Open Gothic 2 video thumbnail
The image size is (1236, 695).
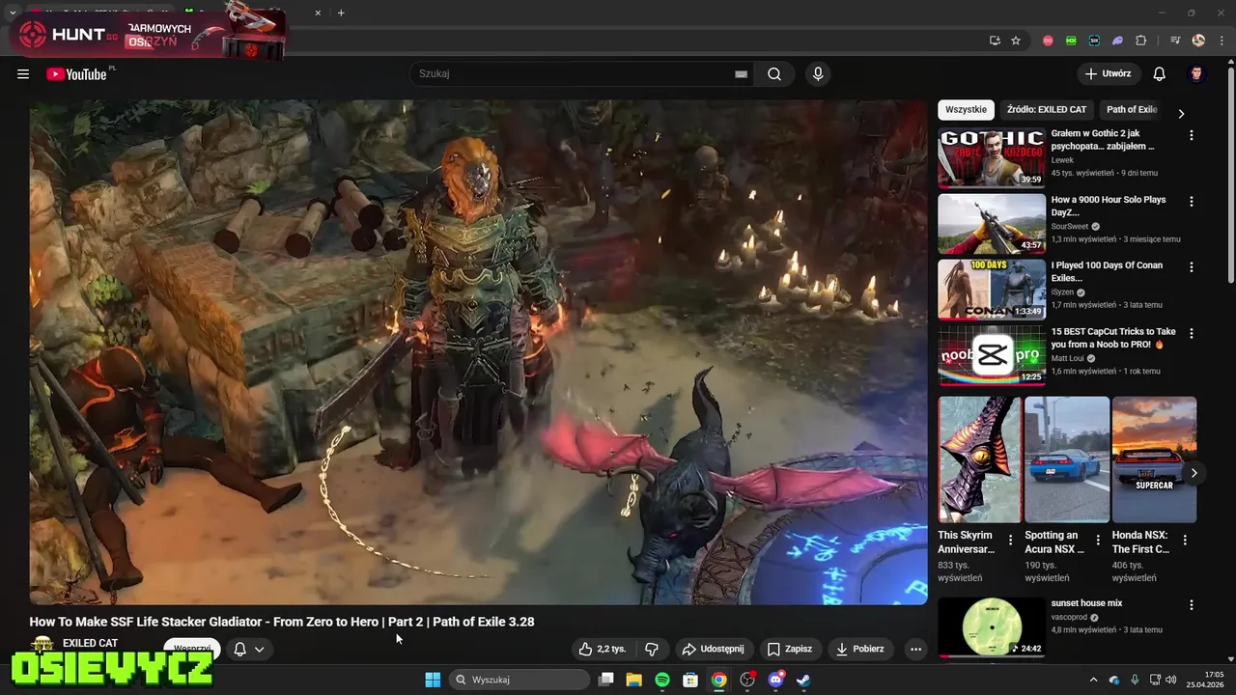tap(992, 157)
